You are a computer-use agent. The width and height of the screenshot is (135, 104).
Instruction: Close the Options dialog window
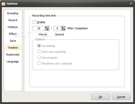pos(131,3)
